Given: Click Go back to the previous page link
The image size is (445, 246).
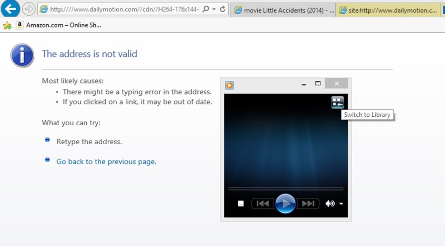Looking at the screenshot, I should [x=106, y=161].
